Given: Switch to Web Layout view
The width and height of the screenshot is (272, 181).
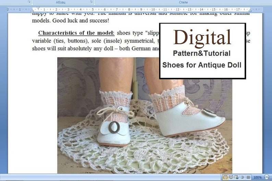Looking at the screenshot, I should point(236,177).
